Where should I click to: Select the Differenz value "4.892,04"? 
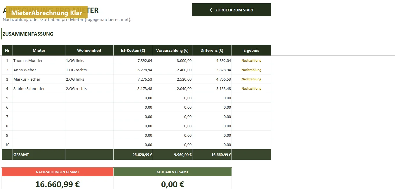[212, 60]
